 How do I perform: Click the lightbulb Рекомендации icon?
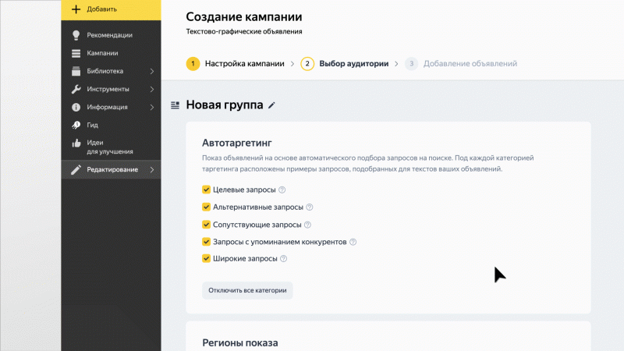tap(76, 35)
